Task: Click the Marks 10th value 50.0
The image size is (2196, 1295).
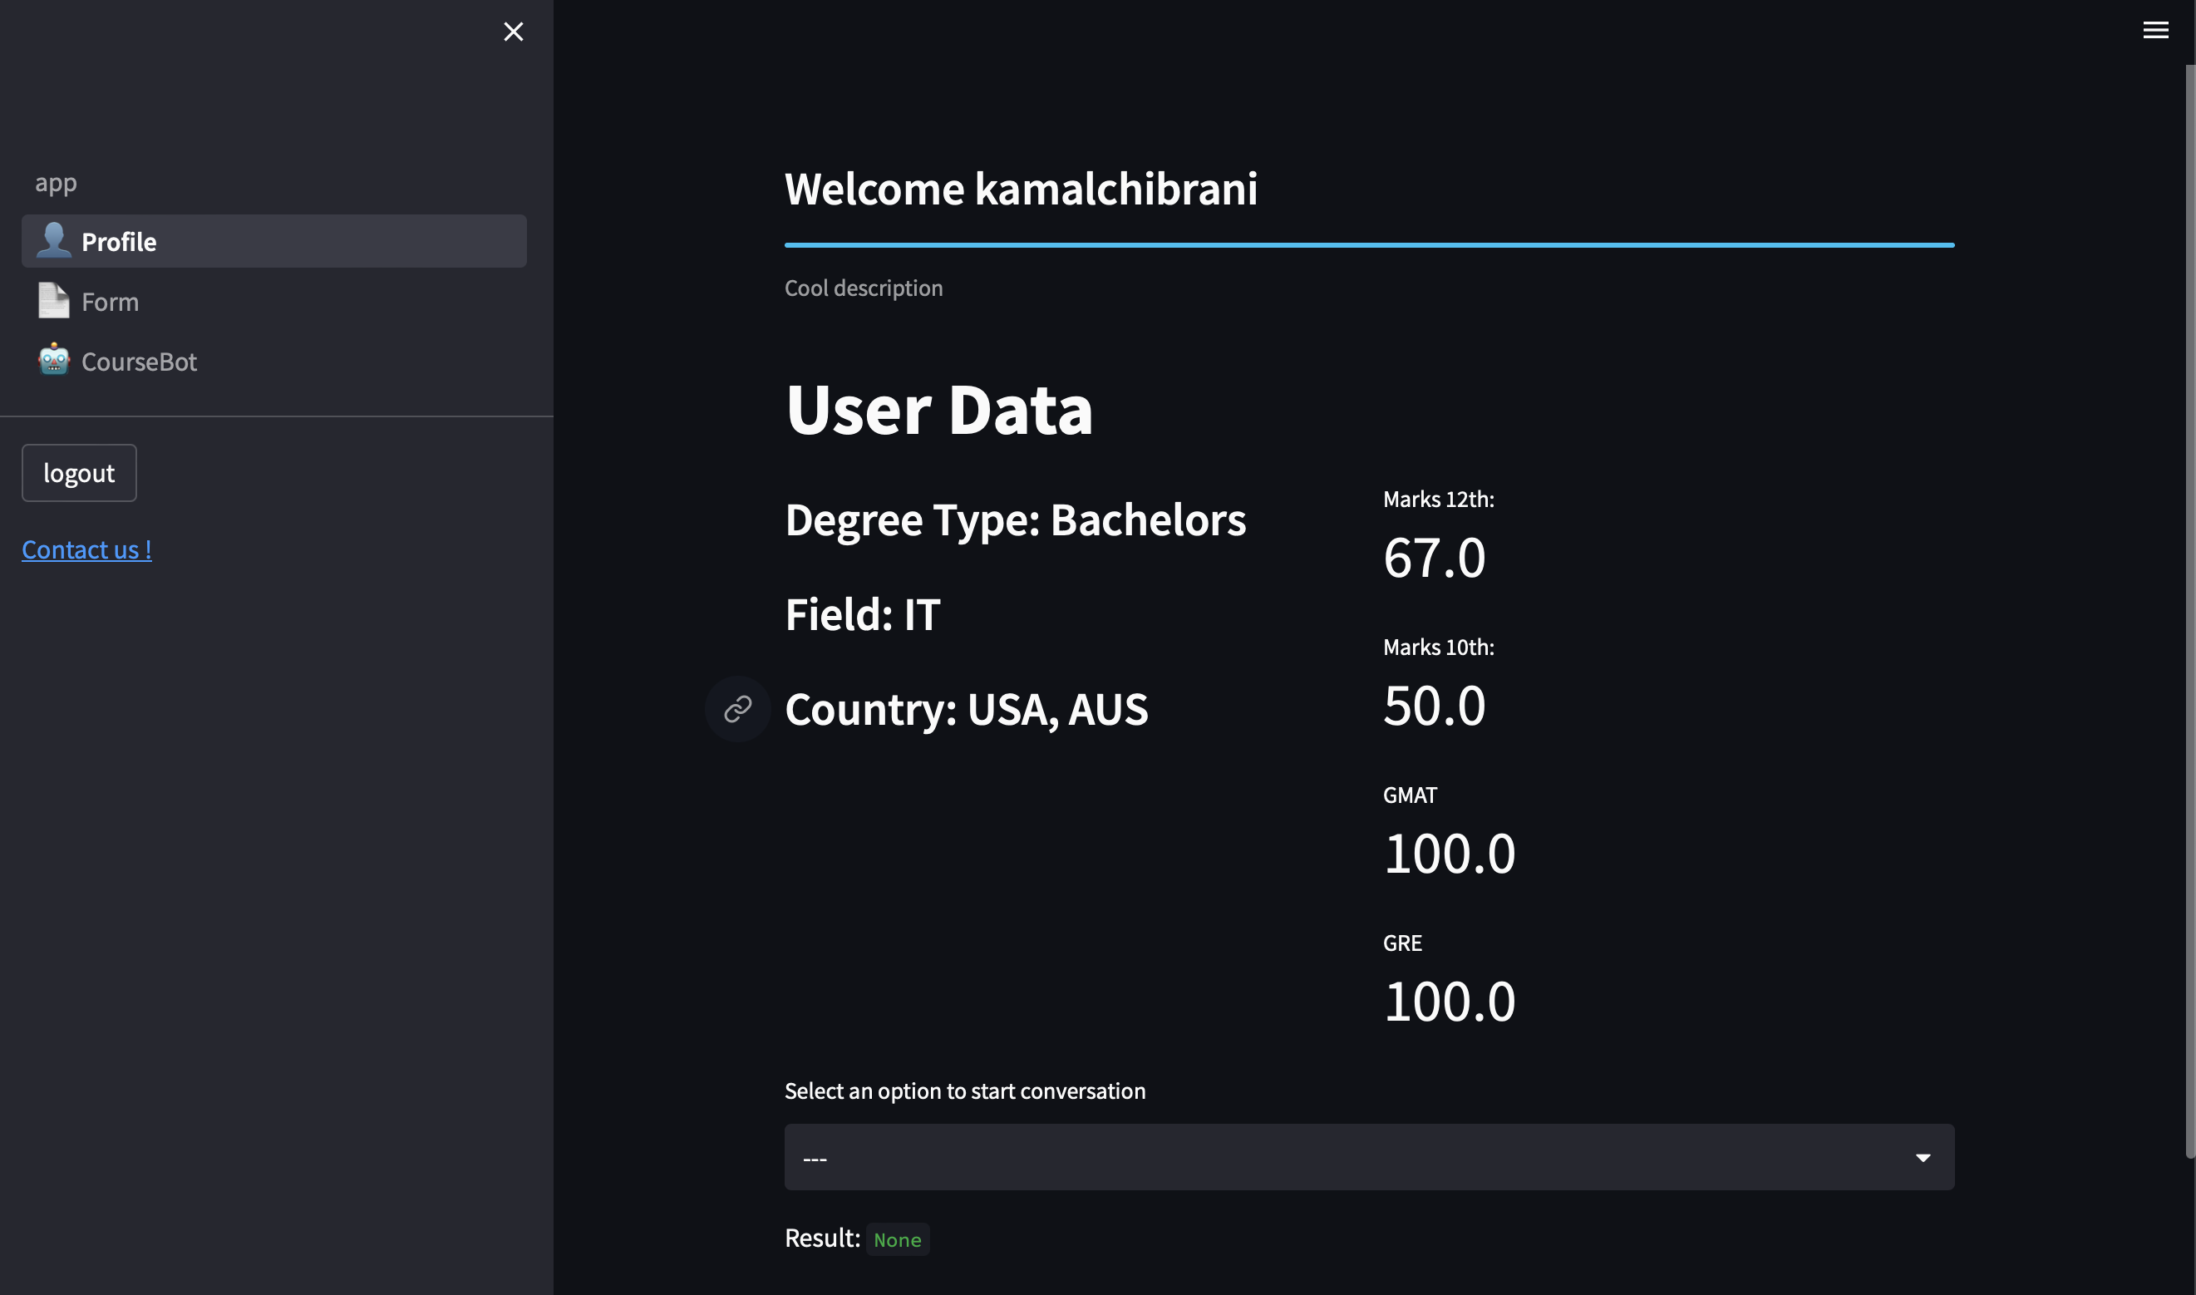Action: pyautogui.click(x=1434, y=706)
